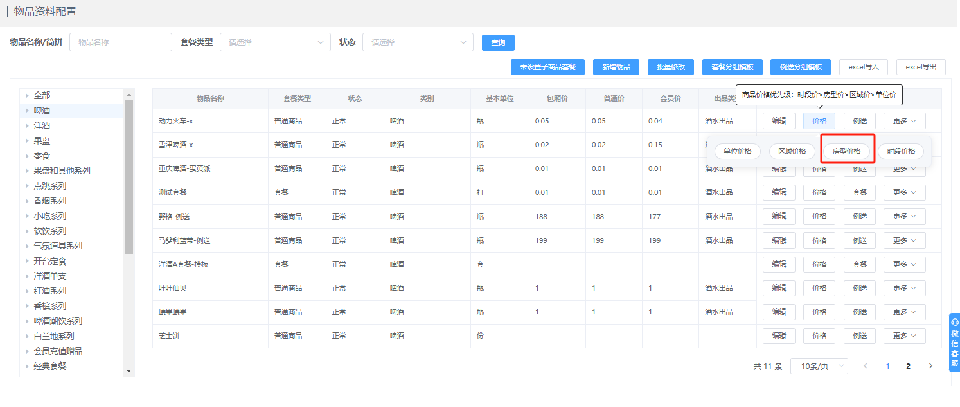This screenshot has height=407, width=960.
Task: Choose 房型价格 from price popup
Action: (847, 151)
